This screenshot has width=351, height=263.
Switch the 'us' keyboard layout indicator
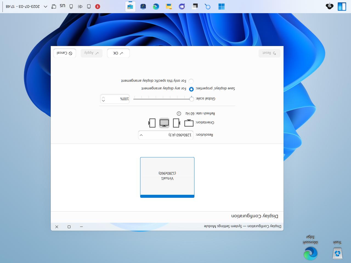click(63, 6)
